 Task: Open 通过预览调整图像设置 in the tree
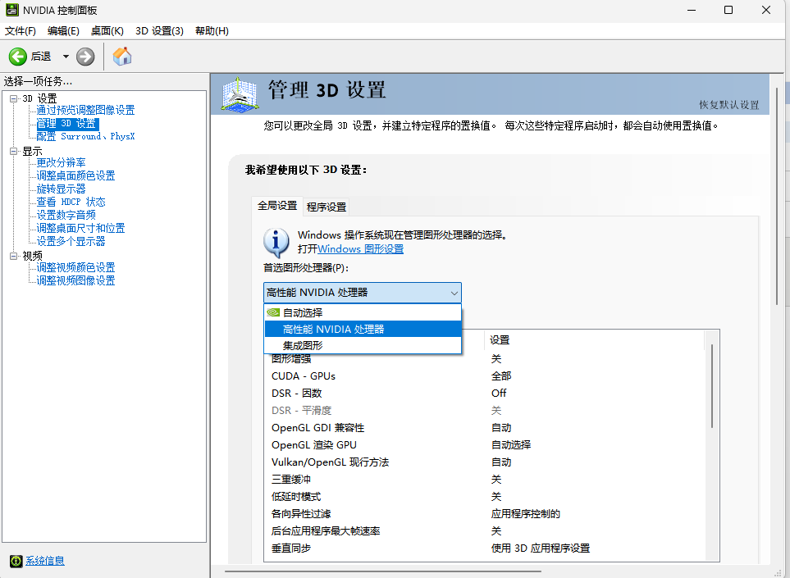pos(85,110)
